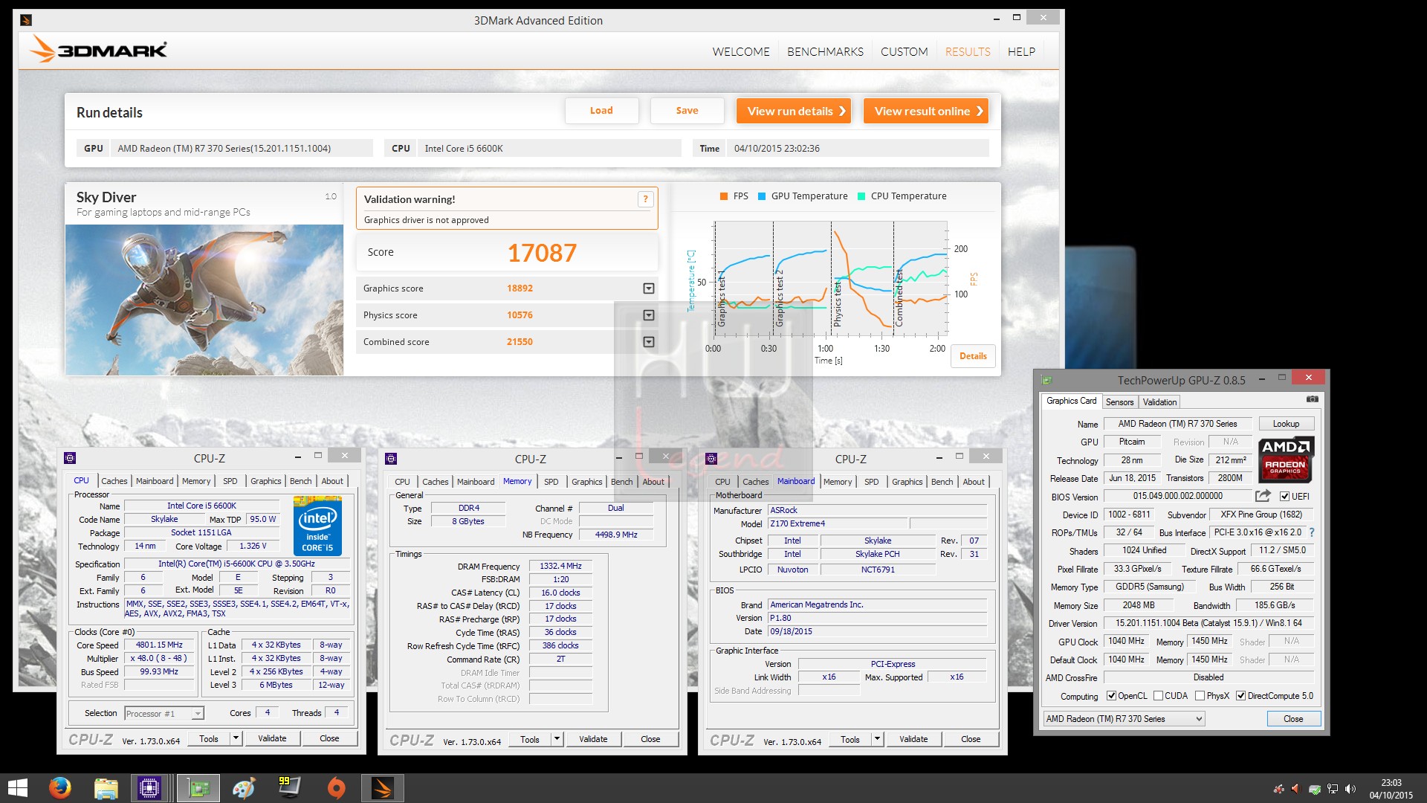The width and height of the screenshot is (1427, 803).
Task: Switch to Sensors tab in GPU-Z
Action: [x=1119, y=402]
